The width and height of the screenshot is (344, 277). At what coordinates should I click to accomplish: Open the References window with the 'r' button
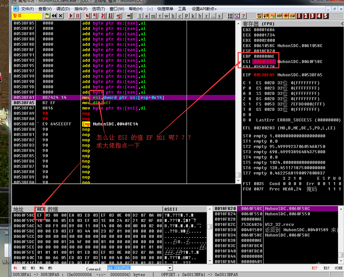point(206,16)
